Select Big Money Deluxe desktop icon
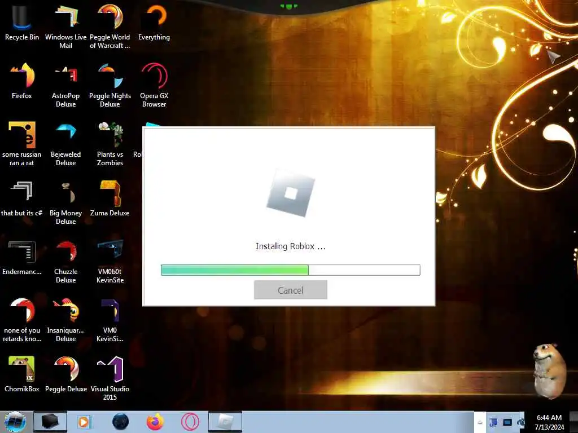 point(65,202)
